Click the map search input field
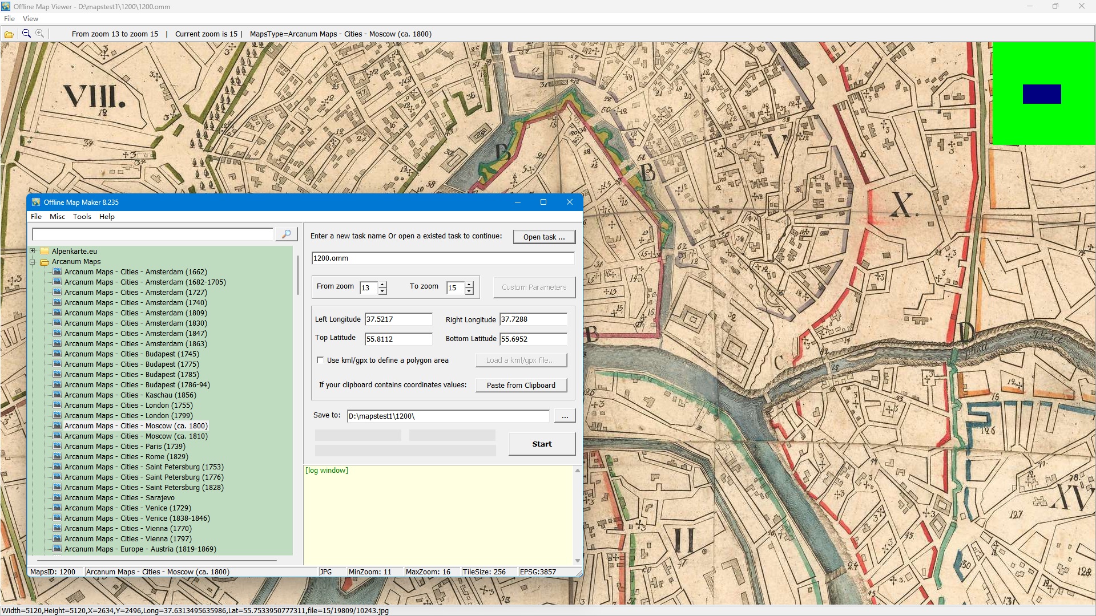Viewport: 1096px width, 616px height. click(x=153, y=234)
